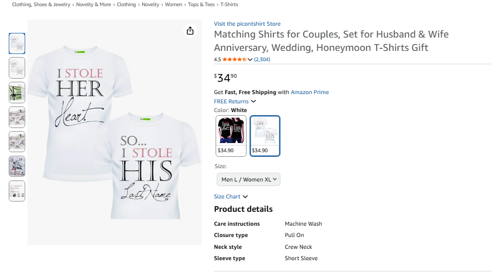Screen dimensions: 494x273
Task: Click the star rating icons
Action: (x=234, y=60)
